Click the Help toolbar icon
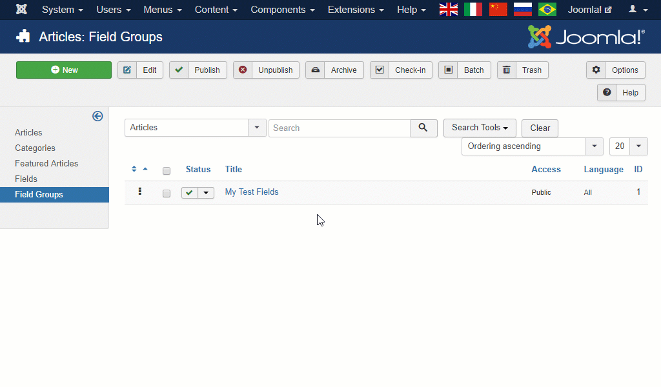The height and width of the screenshot is (387, 661). click(x=621, y=92)
